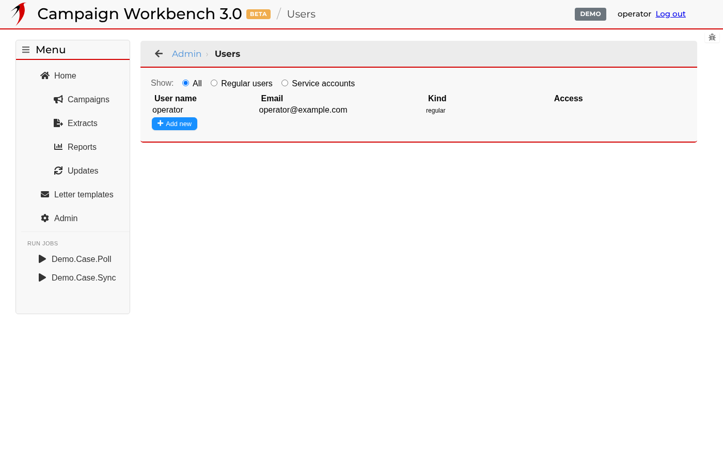Open Reports from the menu

pyautogui.click(x=82, y=147)
